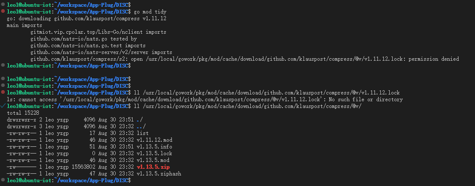Click red error marker beside ll v1.11.12.lock command
This screenshot has width=475, height=186.
click(3, 92)
